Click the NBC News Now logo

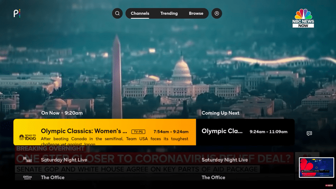click(x=303, y=18)
